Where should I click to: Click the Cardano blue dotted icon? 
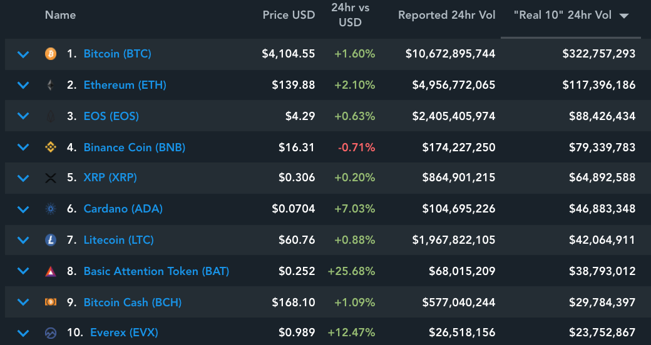coord(51,209)
